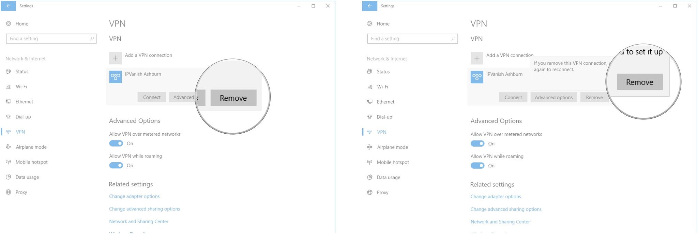Toggle Allow VPN while roaming in left window
698x234 pixels.
116,165
